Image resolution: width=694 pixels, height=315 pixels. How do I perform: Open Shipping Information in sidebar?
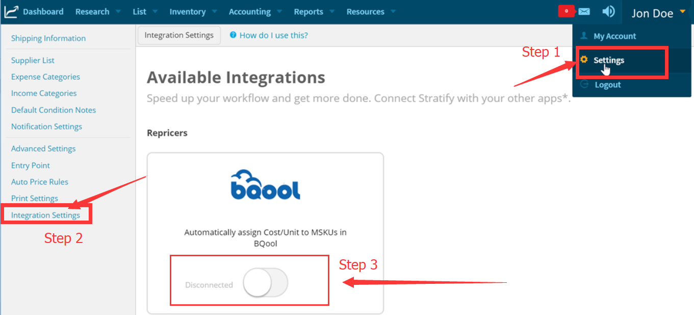coord(48,38)
